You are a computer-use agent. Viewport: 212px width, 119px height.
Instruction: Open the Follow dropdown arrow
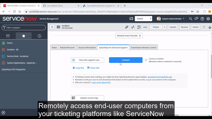click(164, 27)
